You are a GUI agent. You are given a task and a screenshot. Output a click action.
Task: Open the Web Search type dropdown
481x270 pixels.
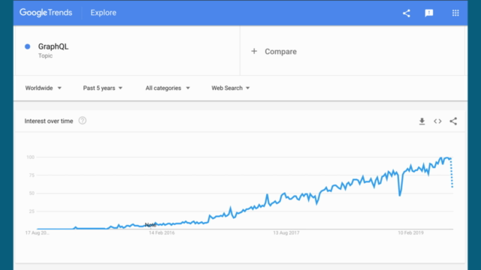pos(231,88)
